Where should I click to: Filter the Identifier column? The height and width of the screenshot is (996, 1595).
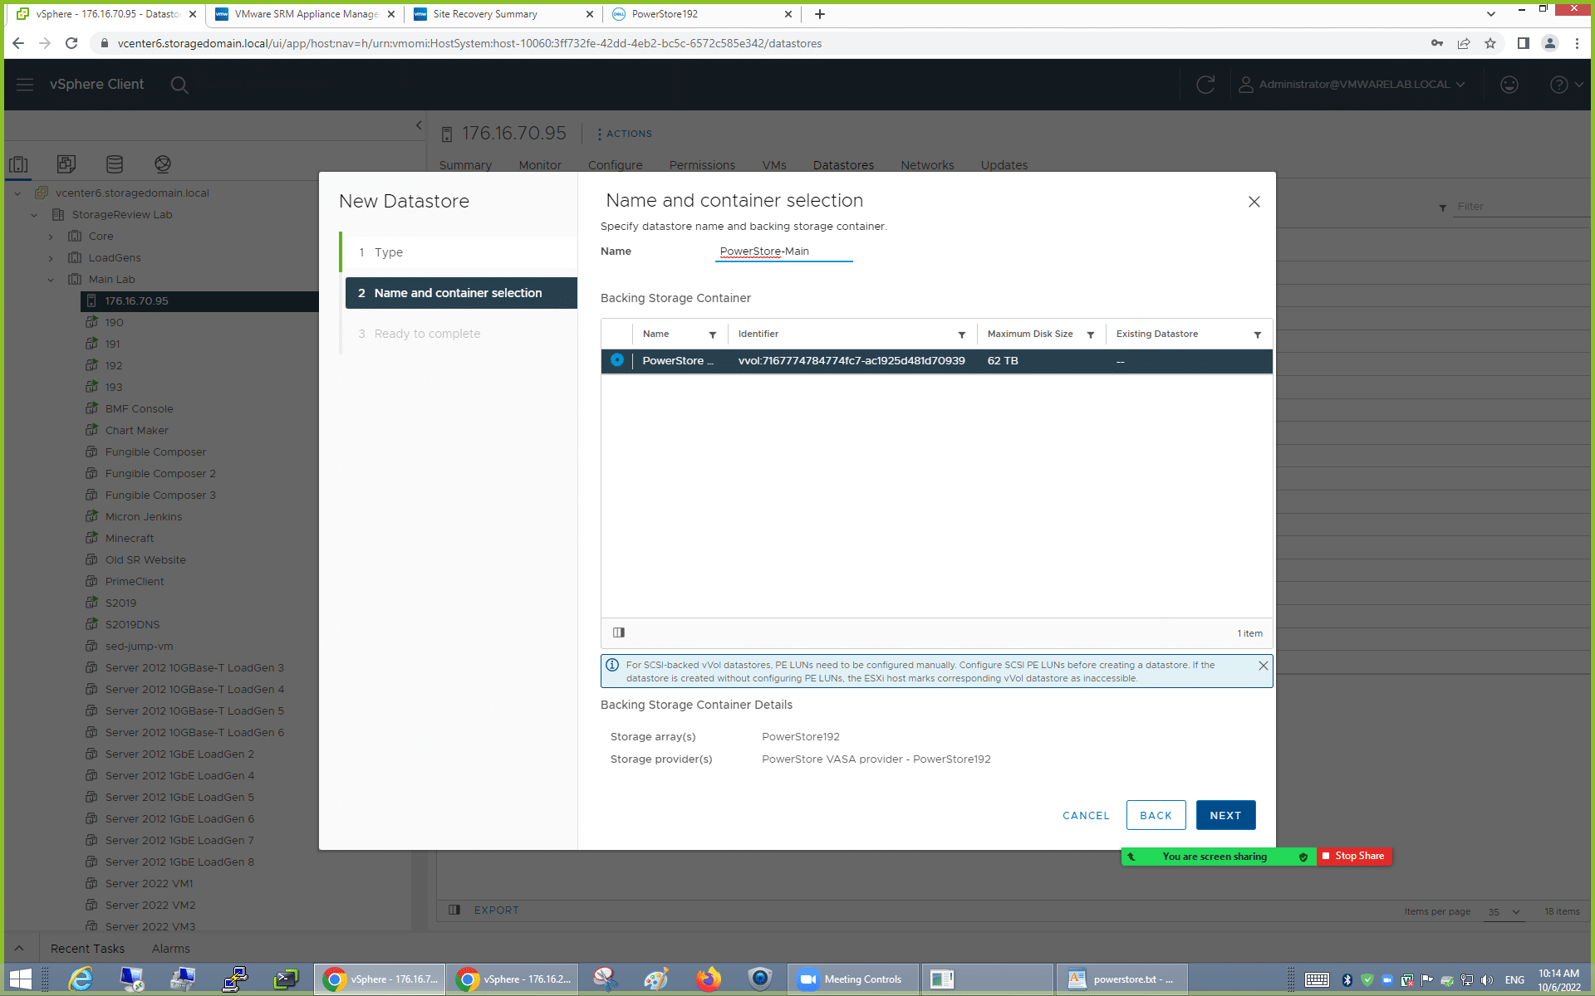962,334
